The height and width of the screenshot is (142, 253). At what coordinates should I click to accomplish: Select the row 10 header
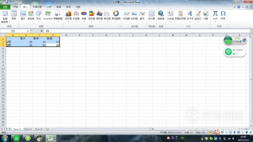[x=3, y=68]
